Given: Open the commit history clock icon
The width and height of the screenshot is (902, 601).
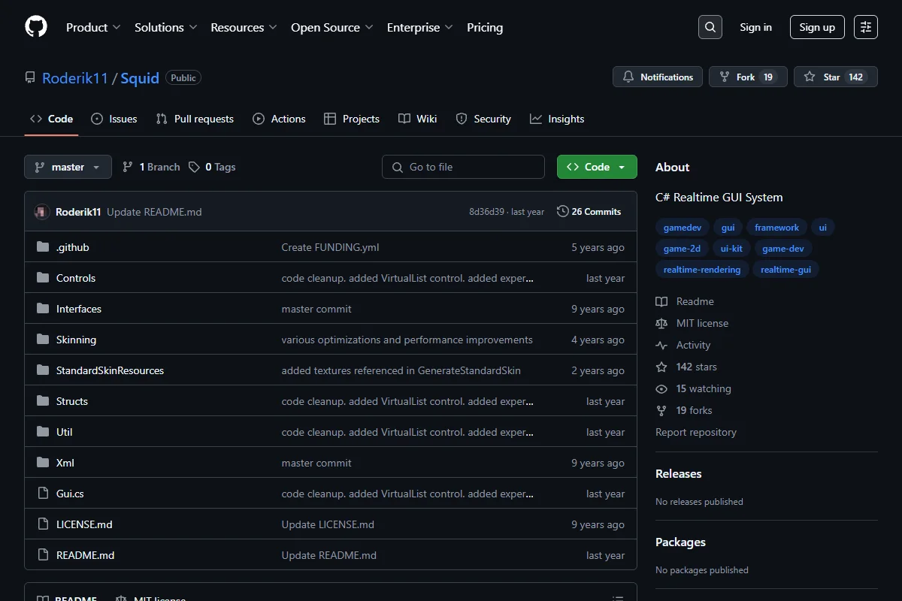Looking at the screenshot, I should pos(562,212).
